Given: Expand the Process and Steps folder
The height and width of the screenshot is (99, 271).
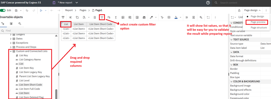Looking at the screenshot, I should pos(11,47).
